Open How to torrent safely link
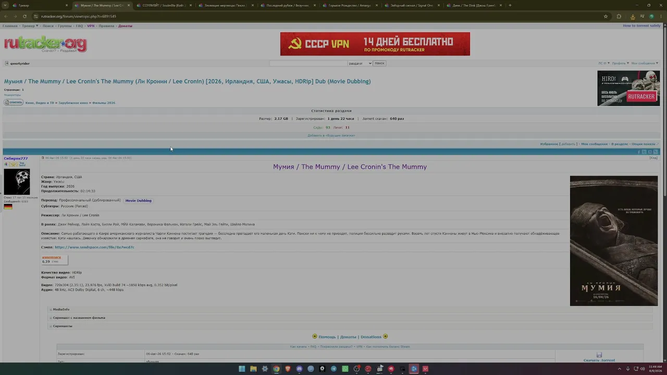 641,26
